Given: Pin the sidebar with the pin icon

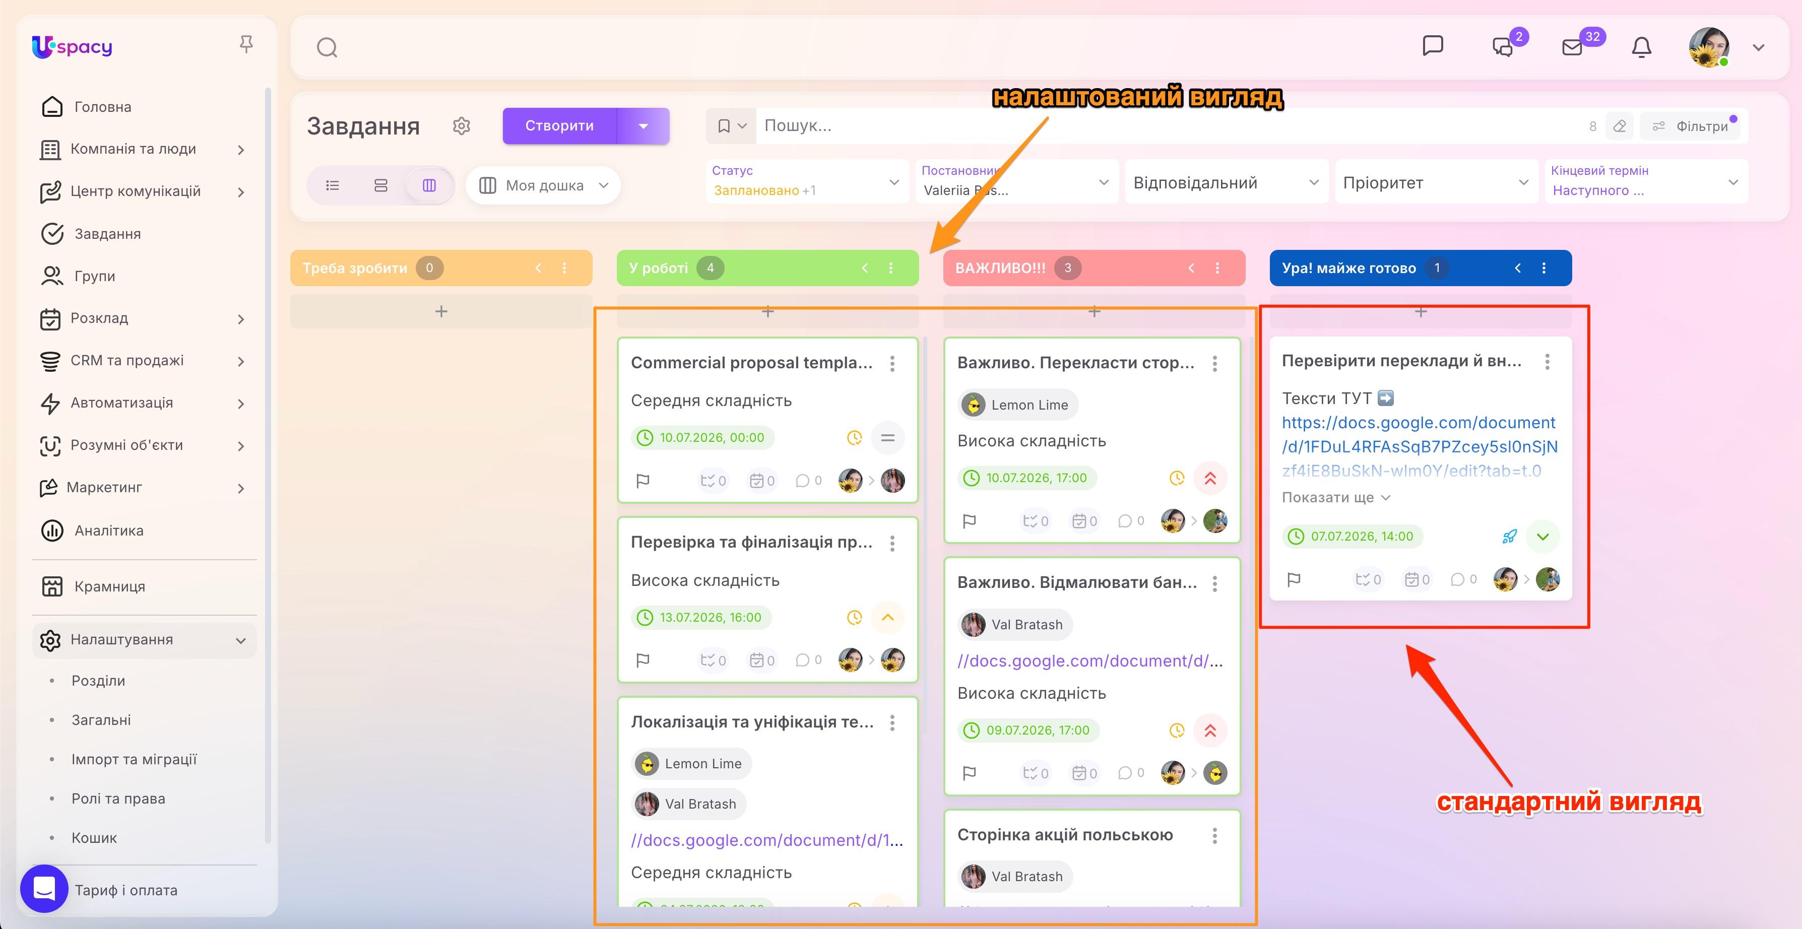Looking at the screenshot, I should coord(245,45).
